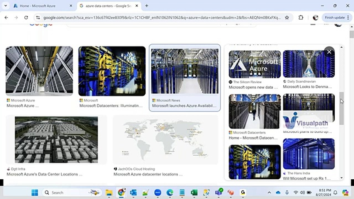The height and width of the screenshot is (199, 354).
Task: Click Microsoft launches Azure Availabil... link
Action: point(184,106)
